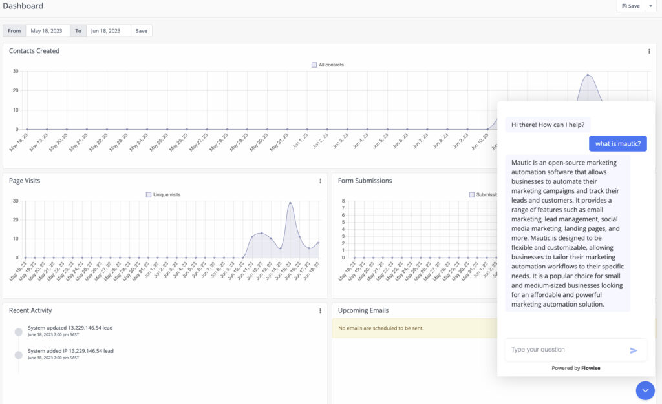Click the Save button at top right

coord(631,6)
